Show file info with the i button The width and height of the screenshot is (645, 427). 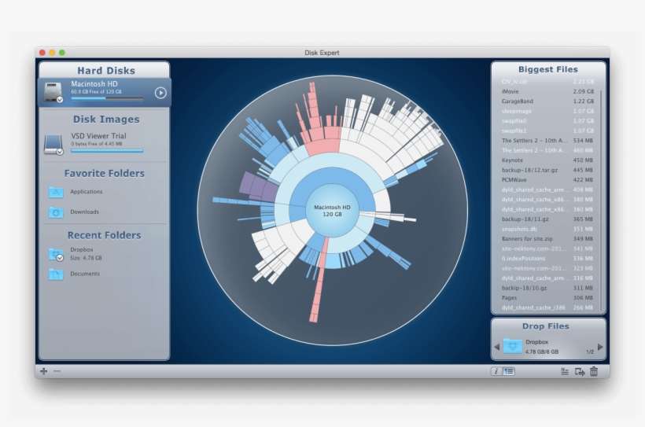click(496, 371)
